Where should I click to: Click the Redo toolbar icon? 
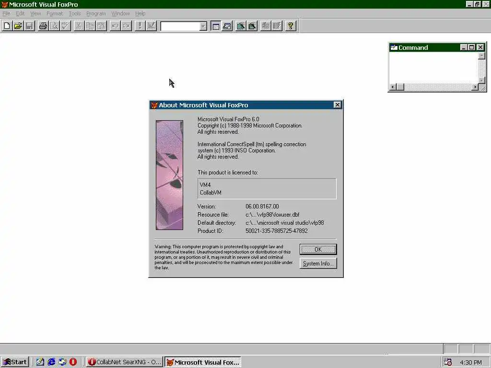126,26
